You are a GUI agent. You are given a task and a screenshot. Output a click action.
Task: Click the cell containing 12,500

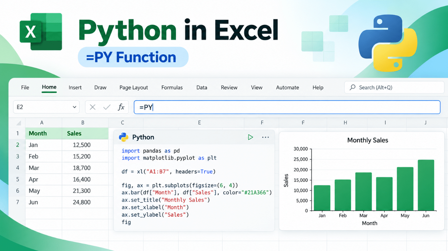[85, 145]
